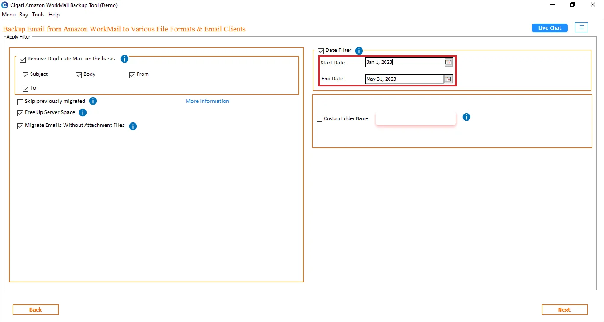Enable the Custom Folder Name checkbox
The width and height of the screenshot is (604, 322).
point(319,119)
